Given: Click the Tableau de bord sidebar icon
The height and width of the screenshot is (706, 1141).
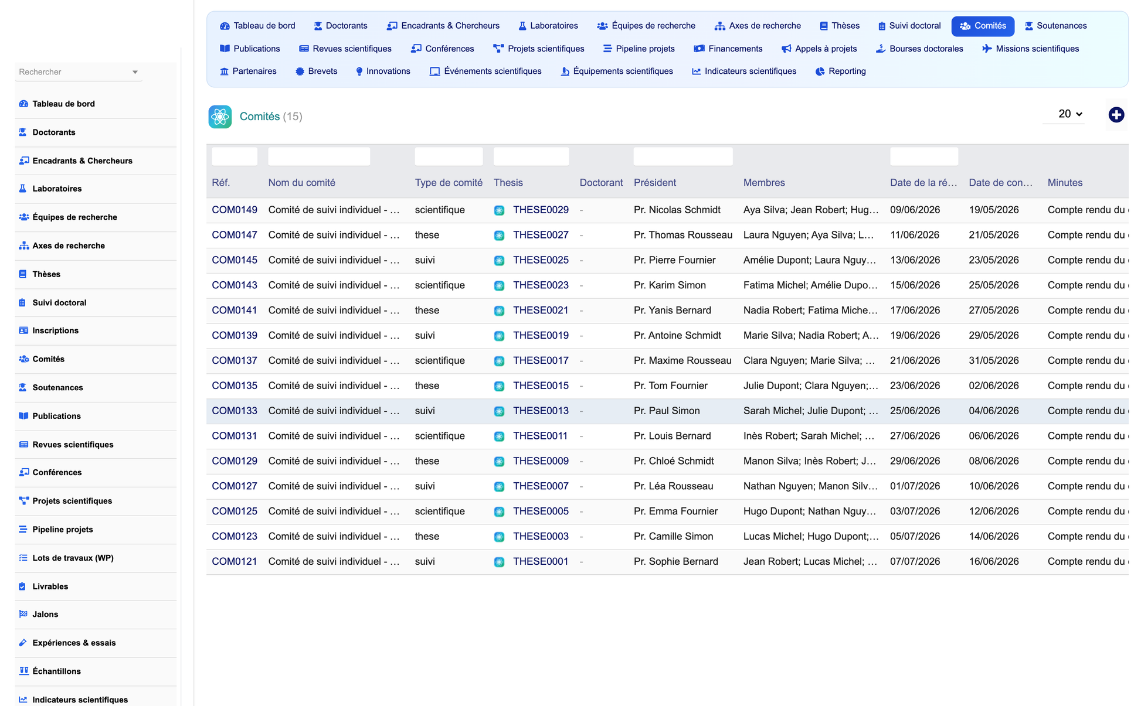Looking at the screenshot, I should click(x=23, y=104).
